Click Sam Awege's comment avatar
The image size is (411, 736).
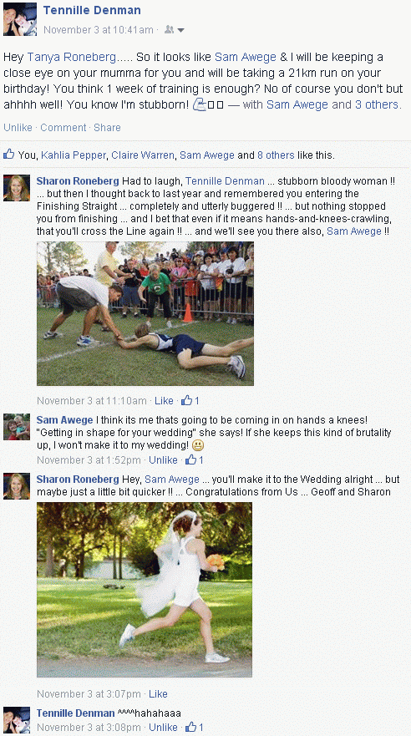pos(17,427)
